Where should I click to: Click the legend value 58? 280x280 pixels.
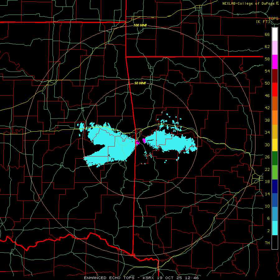click(267, 59)
